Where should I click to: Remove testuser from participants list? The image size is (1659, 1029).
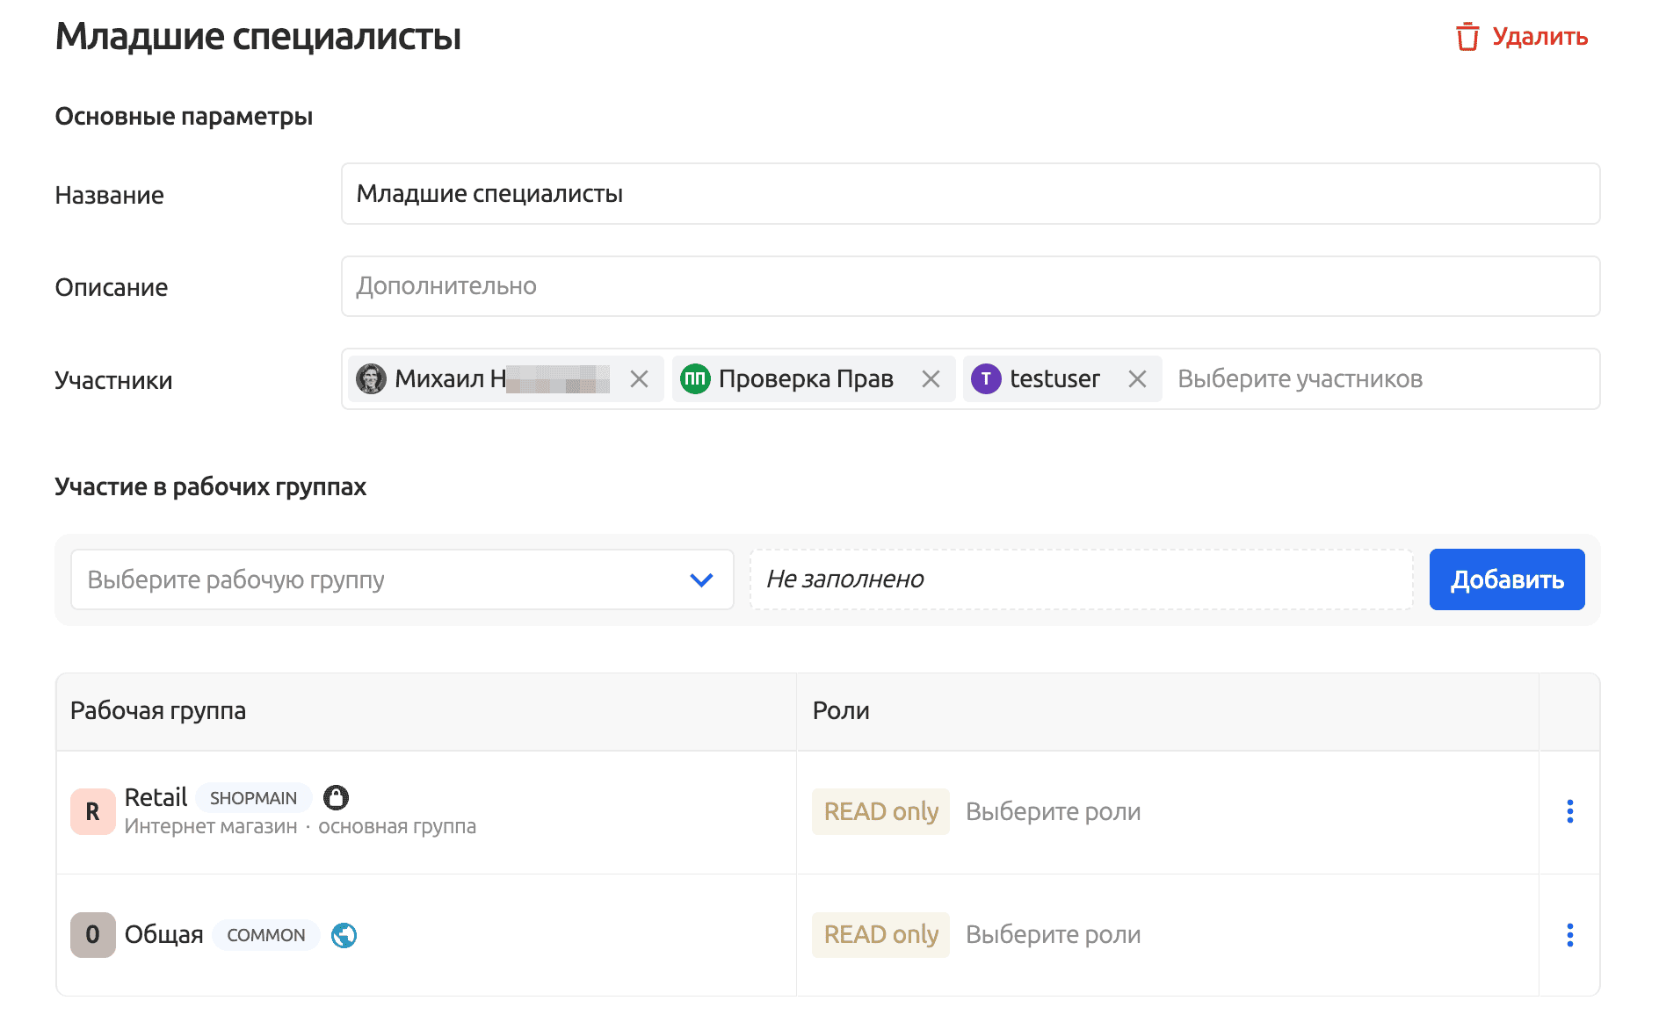[x=1137, y=379]
